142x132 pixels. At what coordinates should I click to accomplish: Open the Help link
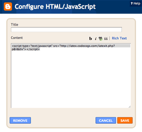coord(135,3)
